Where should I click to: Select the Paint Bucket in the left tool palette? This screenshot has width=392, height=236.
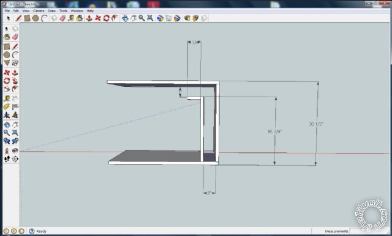7,37
